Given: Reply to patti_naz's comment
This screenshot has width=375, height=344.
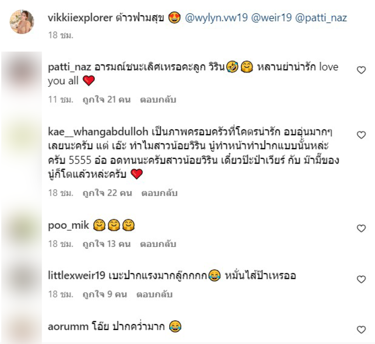Looking at the screenshot, I should point(158,99).
